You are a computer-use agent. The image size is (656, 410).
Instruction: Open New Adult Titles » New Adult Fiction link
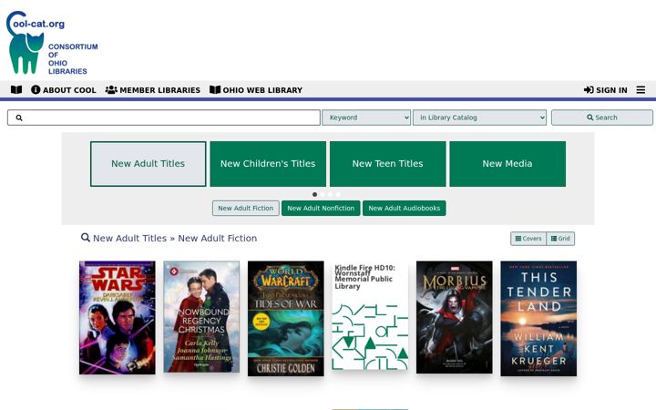point(175,238)
